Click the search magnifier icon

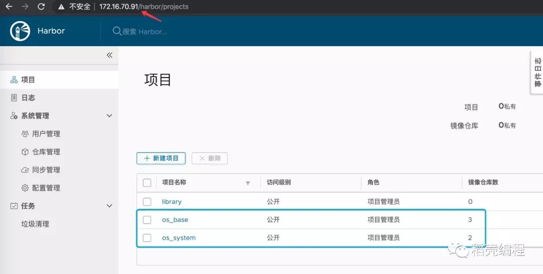(x=117, y=31)
